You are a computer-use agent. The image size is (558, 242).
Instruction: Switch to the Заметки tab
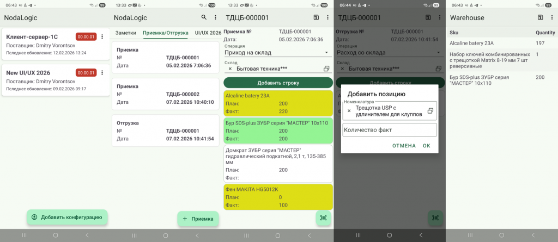pyautogui.click(x=126, y=33)
